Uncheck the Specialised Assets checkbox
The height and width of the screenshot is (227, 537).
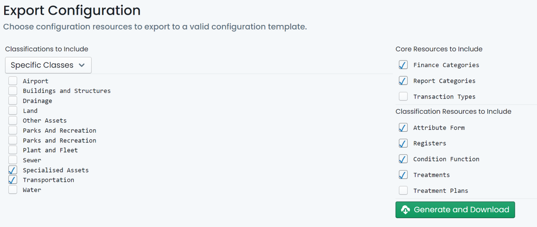13,170
